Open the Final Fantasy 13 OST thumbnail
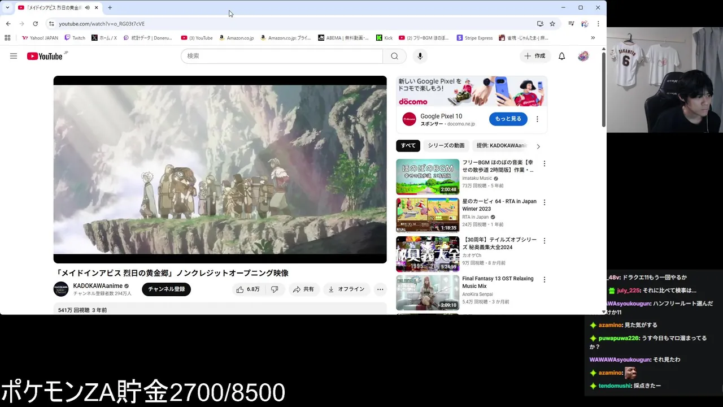723x407 pixels. pyautogui.click(x=428, y=293)
